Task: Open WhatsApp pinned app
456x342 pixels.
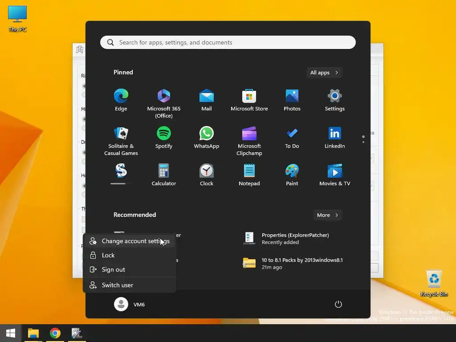Action: click(207, 138)
